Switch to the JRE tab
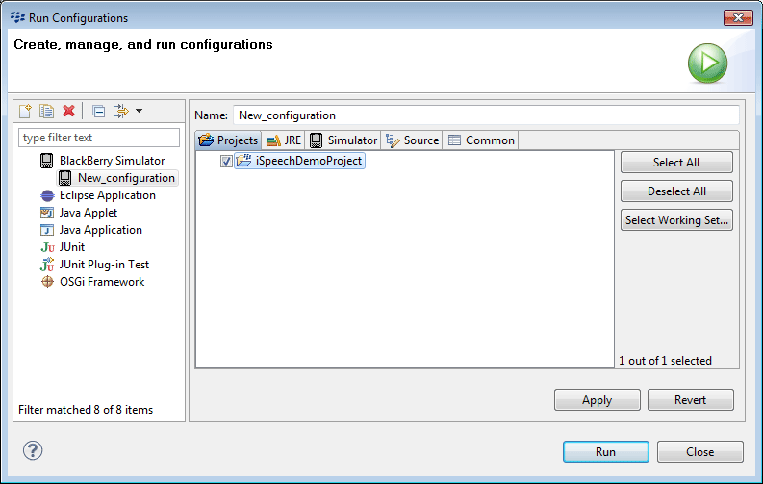 pyautogui.click(x=284, y=140)
